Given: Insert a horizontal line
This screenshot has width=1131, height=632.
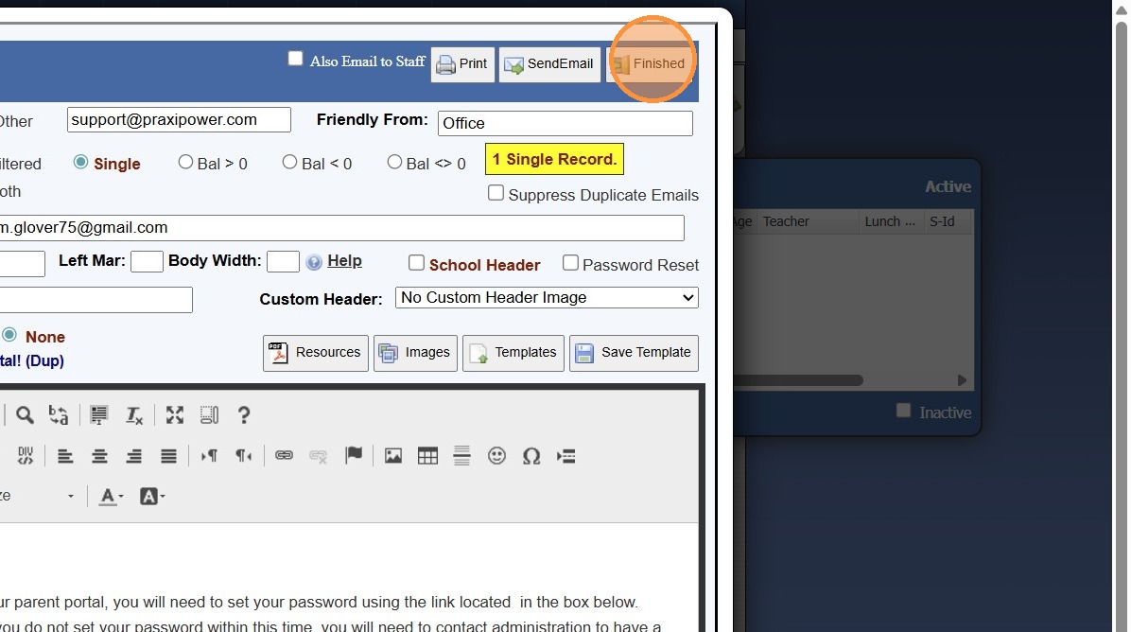Looking at the screenshot, I should click(x=462, y=456).
